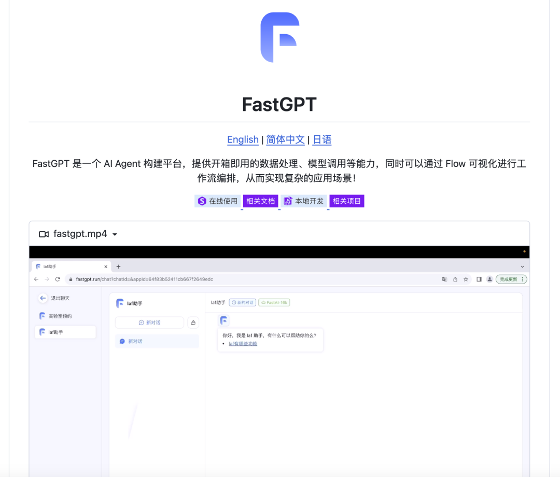Screen dimensions: 560x477
Task: Click the 本地开发 badge
Action: point(304,201)
